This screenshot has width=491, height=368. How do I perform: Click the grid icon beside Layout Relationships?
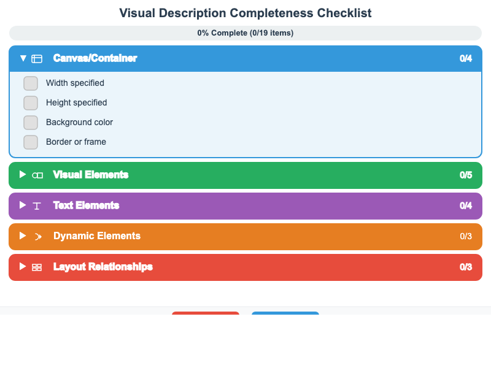pyautogui.click(x=37, y=267)
